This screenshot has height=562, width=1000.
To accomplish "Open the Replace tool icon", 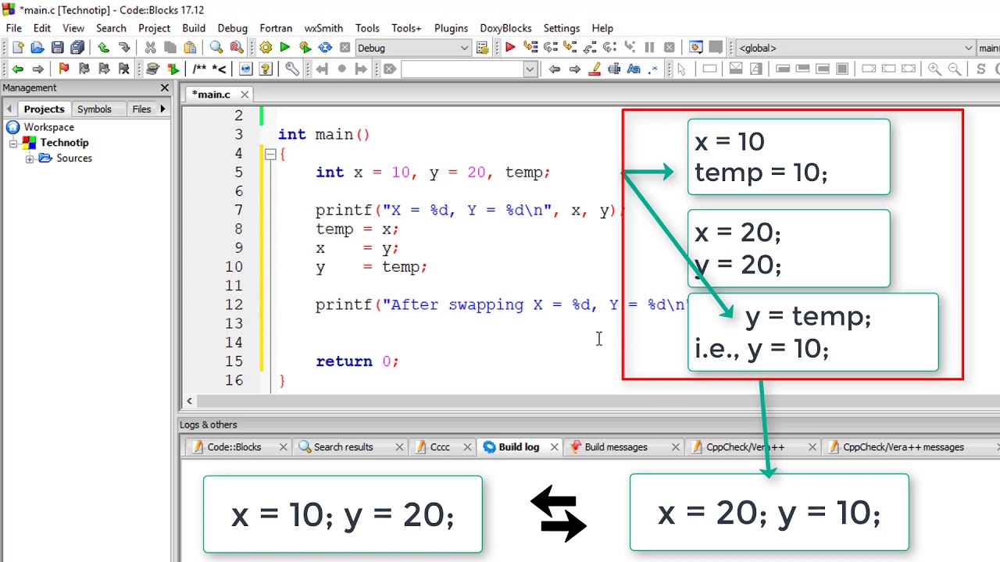I will pyautogui.click(x=236, y=48).
